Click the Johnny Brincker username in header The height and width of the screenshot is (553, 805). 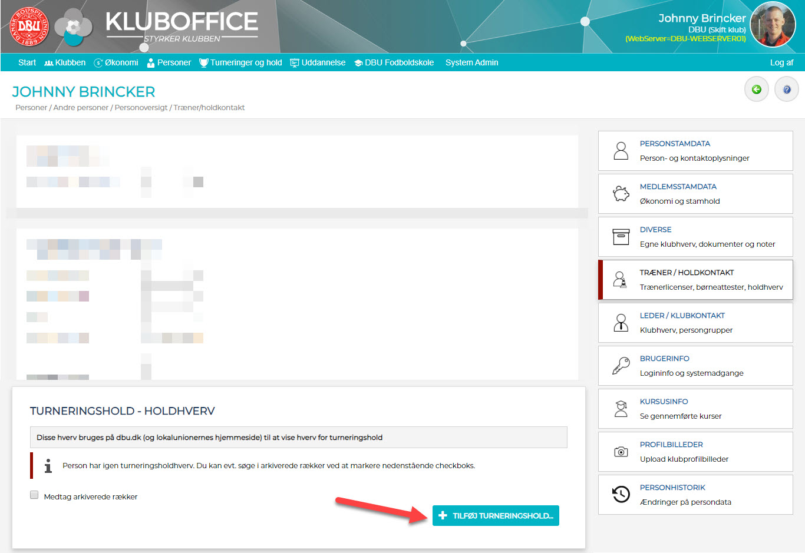[702, 18]
